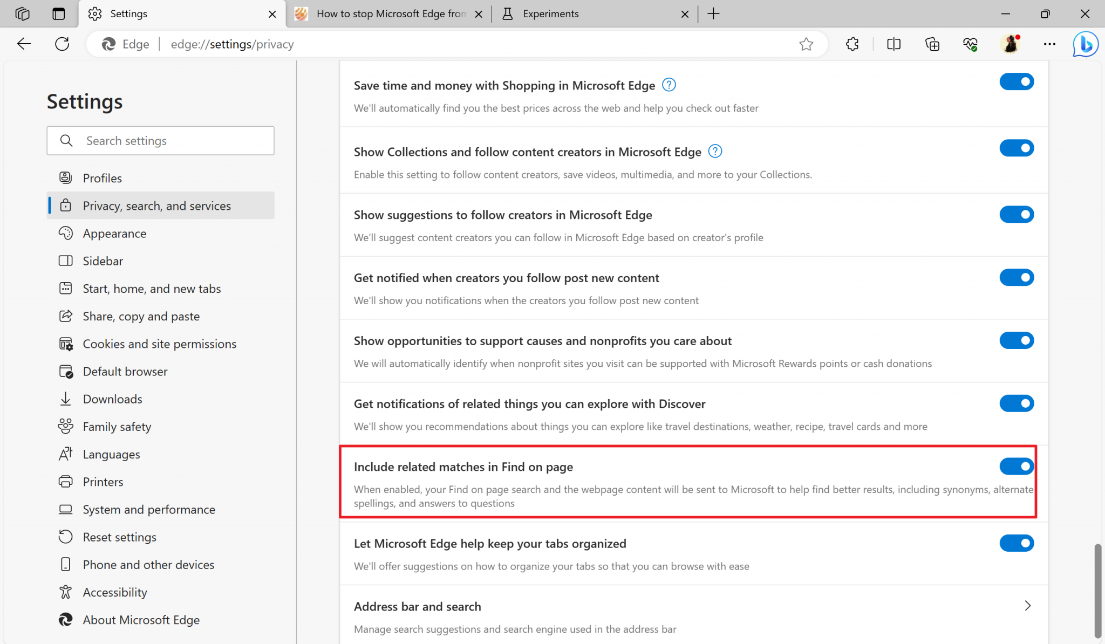
Task: Open the Extensions puzzle-piece icon
Action: click(x=852, y=44)
